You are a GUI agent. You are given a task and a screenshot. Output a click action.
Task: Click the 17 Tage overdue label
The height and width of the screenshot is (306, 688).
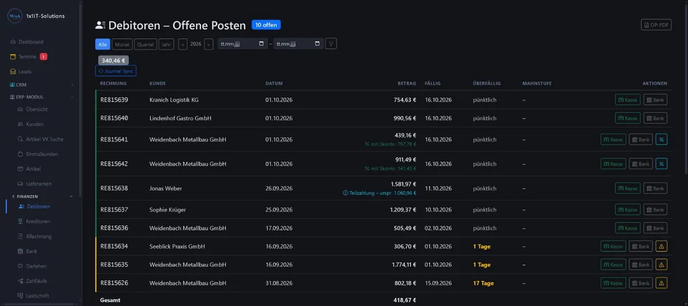(483, 283)
